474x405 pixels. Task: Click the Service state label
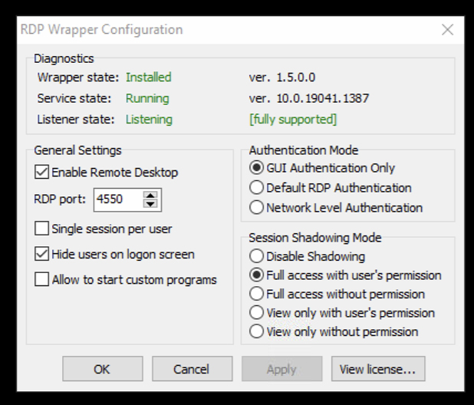tap(74, 98)
